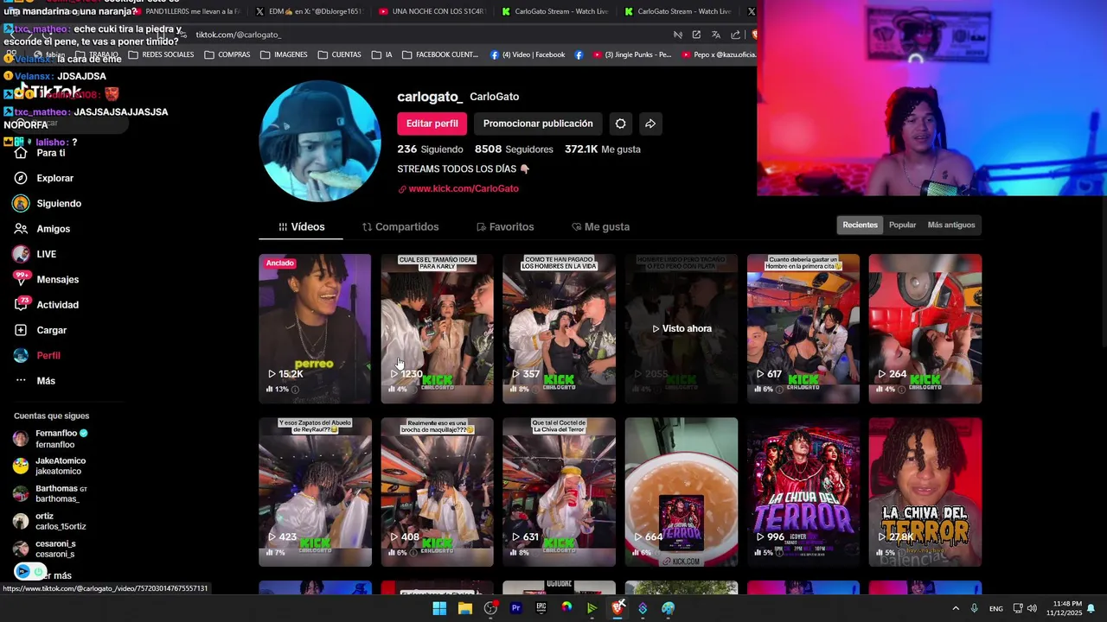This screenshot has height=622, width=1107.
Task: Click the LIVE sidebar icon
Action: (22, 254)
